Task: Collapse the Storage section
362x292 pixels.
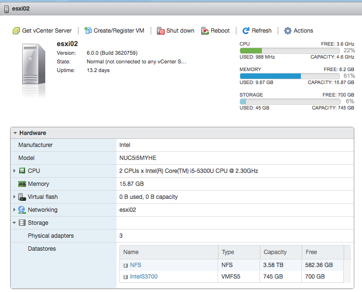Action: 15,223
